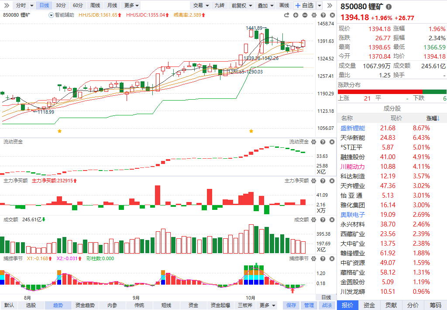Image resolution: width=447 pixels, height=310 pixels.
Task: Switch chart period to 周线
Action: click(95, 5)
